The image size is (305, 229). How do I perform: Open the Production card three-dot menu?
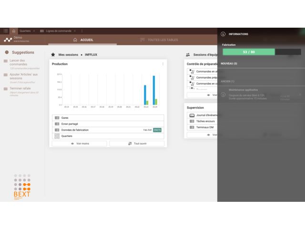163,64
